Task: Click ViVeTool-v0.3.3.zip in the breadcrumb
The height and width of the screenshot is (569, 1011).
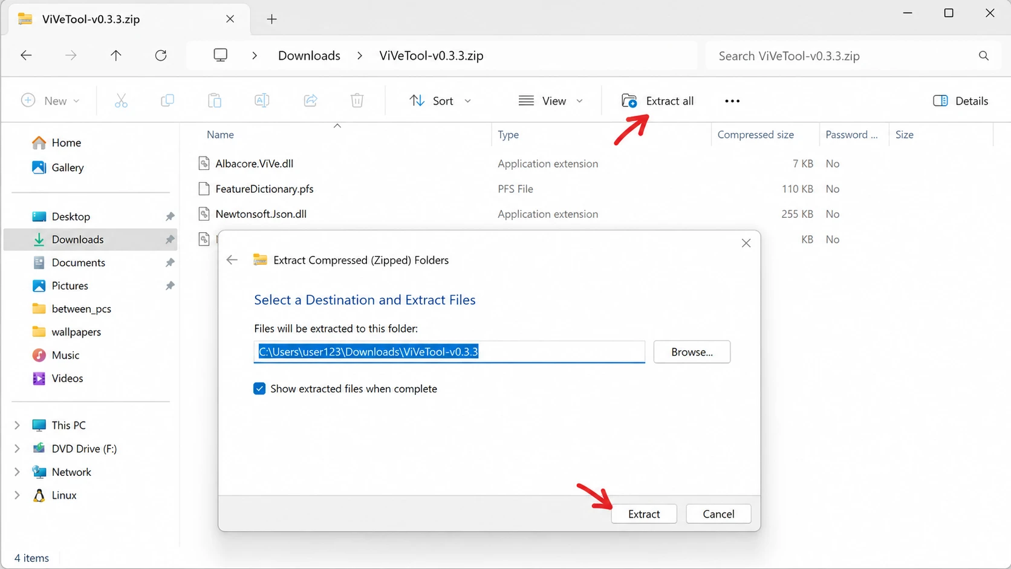Action: pos(431,56)
